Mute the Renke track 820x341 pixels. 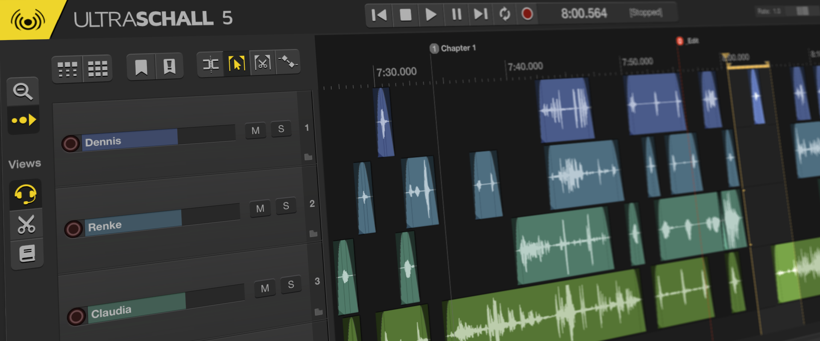click(x=260, y=208)
